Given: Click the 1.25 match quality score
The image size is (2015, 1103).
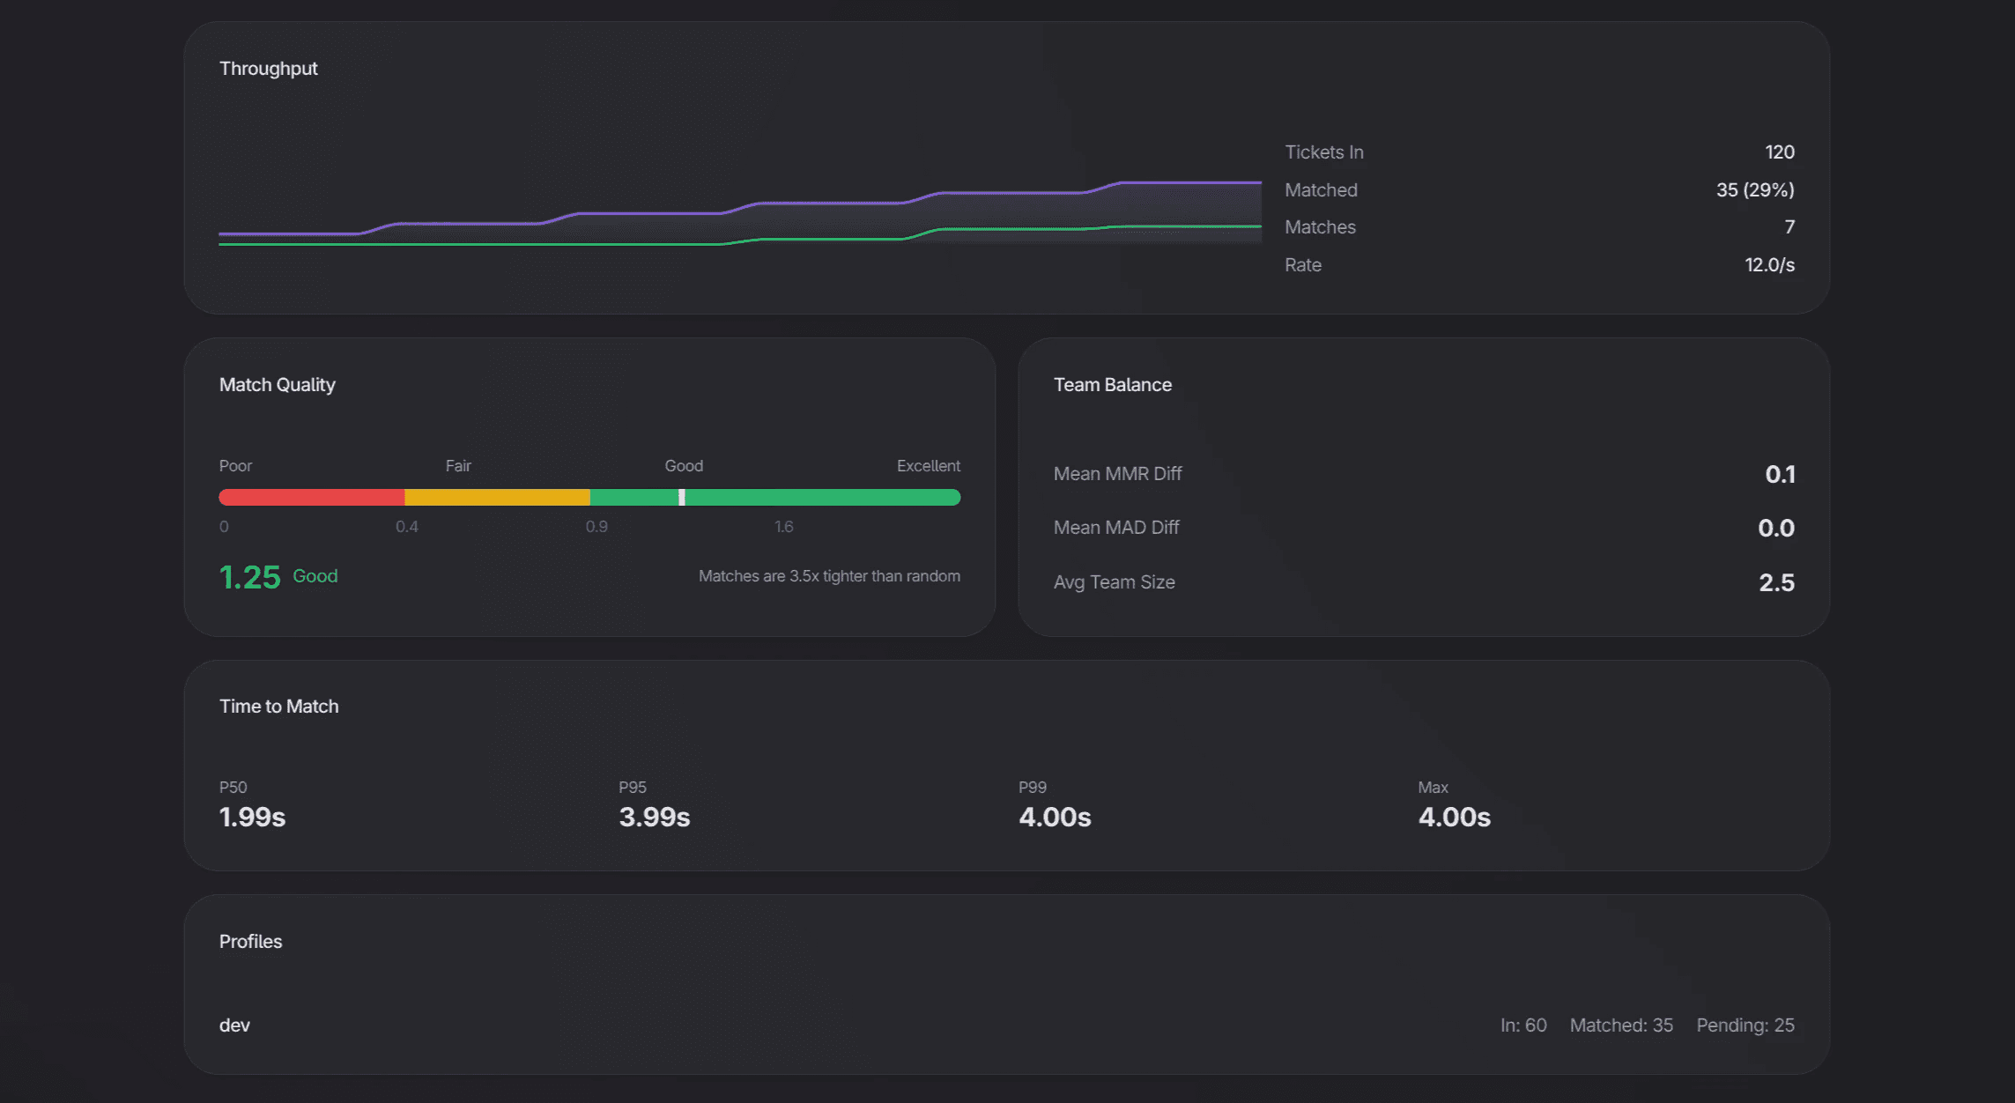Looking at the screenshot, I should 249,578.
